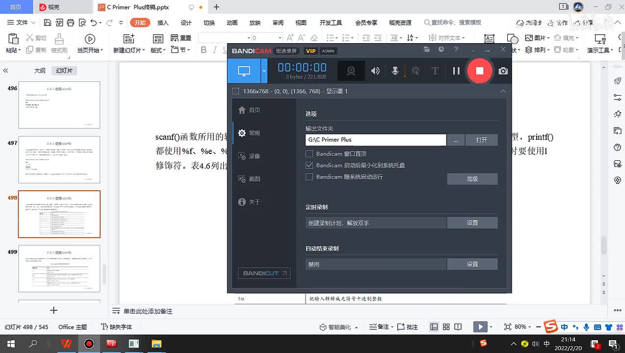625x353 pixels.
Task: Switch to the 插入 ribbon tab
Action: tap(163, 23)
